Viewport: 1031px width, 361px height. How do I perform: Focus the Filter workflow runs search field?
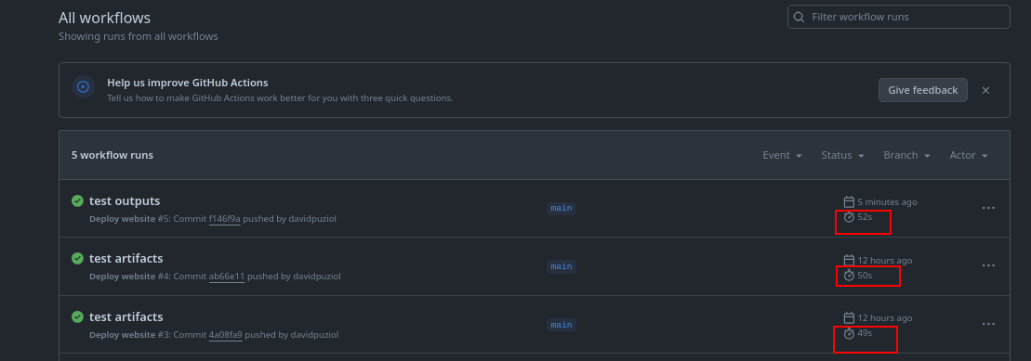[x=898, y=17]
